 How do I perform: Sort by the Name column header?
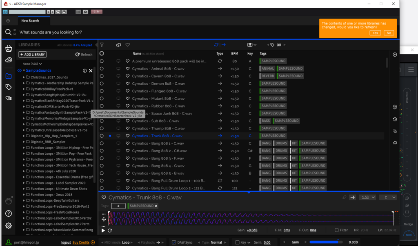click(x=137, y=53)
